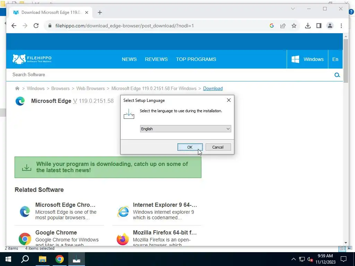The width and height of the screenshot is (355, 266).
Task: Toggle the Chrome side panel icon
Action: 319,26
